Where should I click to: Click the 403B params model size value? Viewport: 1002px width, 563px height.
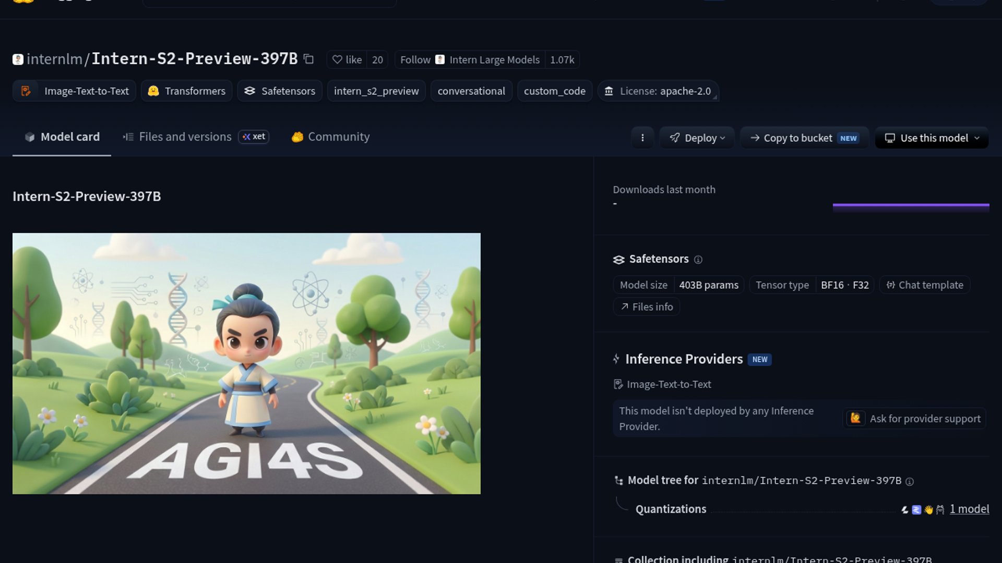point(709,285)
